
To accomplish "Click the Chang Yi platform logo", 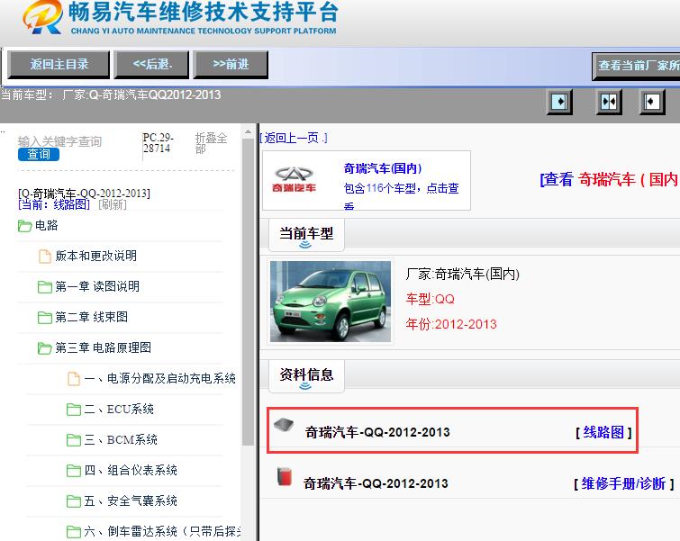I will 42,17.
